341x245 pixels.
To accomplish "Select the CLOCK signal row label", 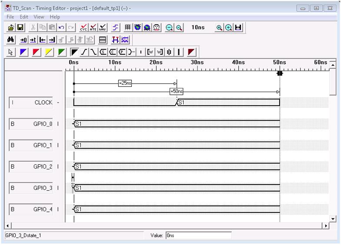I will pos(43,103).
